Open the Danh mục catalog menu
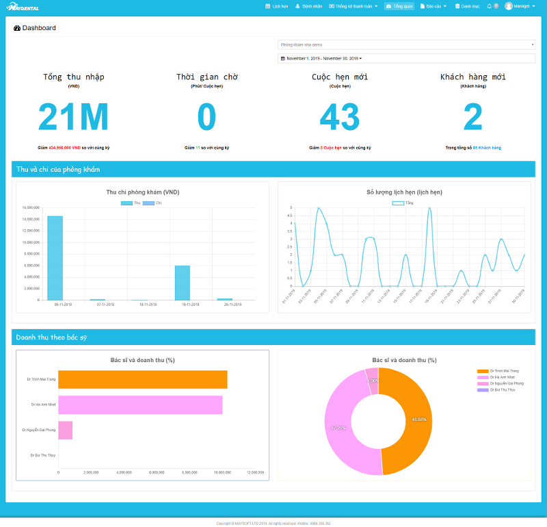547x527 pixels. coord(468,6)
